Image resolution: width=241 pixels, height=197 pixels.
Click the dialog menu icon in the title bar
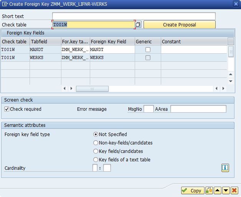click(5, 4)
